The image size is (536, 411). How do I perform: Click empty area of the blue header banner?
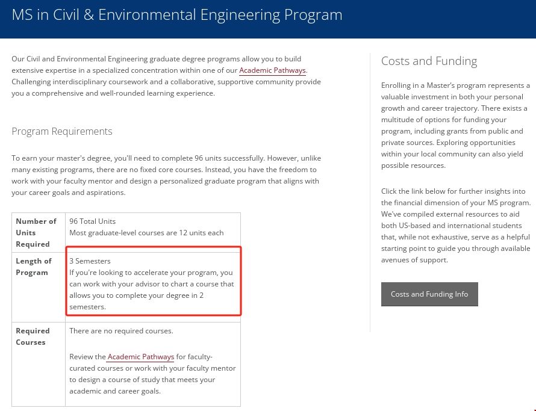(x=446, y=17)
